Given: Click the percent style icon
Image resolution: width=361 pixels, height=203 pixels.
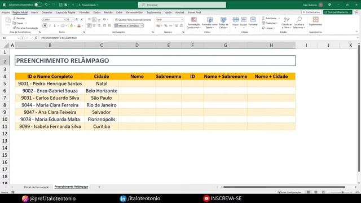Looking at the screenshot, I should tap(166, 26).
